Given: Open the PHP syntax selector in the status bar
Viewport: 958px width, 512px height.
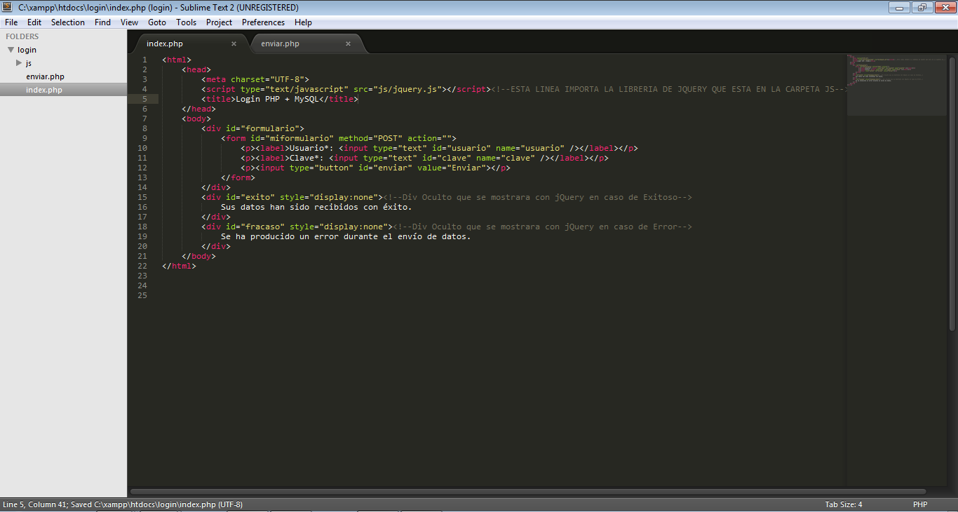Looking at the screenshot, I should tap(920, 504).
